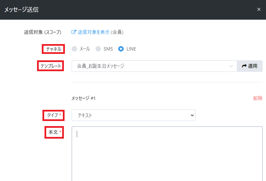
Task: Click the メッセージ送信 dialog title
Action: pyautogui.click(x=21, y=9)
